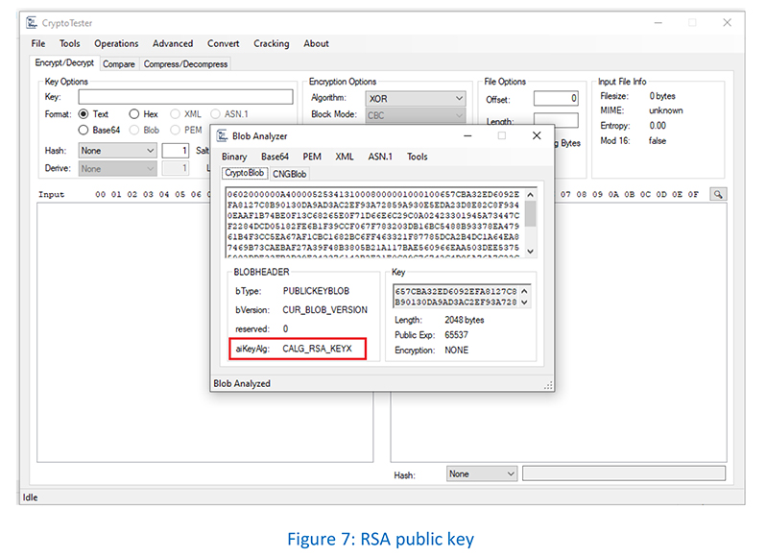Close the Blob Analyzer dialog
This screenshot has width=766, height=557.
(x=537, y=135)
